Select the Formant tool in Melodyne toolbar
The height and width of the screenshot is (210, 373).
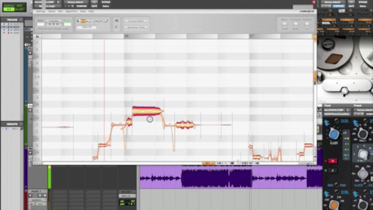(88, 21)
